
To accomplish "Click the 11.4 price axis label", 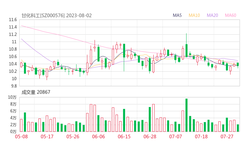I will (x=13, y=27).
